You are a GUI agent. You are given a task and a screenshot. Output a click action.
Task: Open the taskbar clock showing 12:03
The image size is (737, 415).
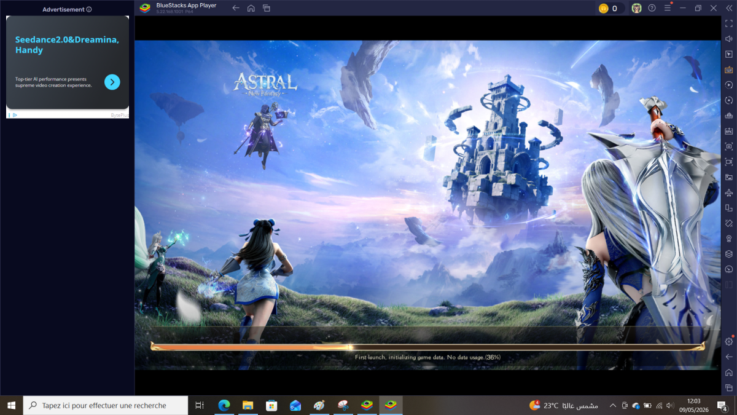point(694,405)
